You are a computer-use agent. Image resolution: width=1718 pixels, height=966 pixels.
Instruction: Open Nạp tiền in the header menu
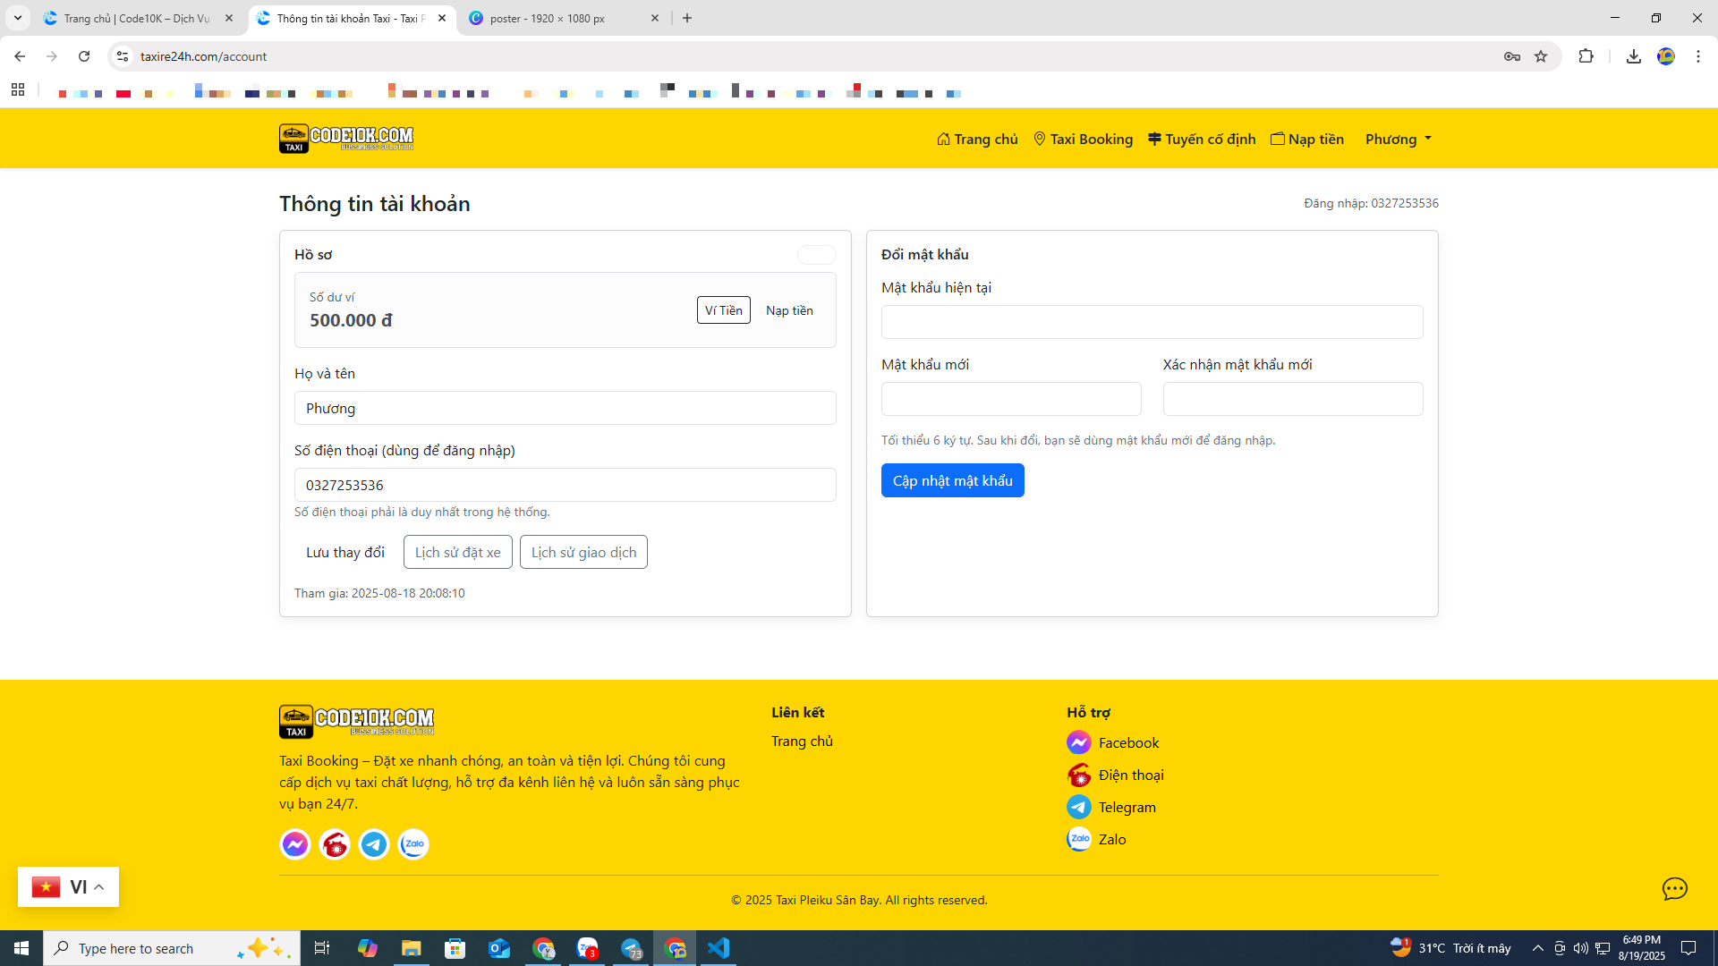pos(1307,139)
